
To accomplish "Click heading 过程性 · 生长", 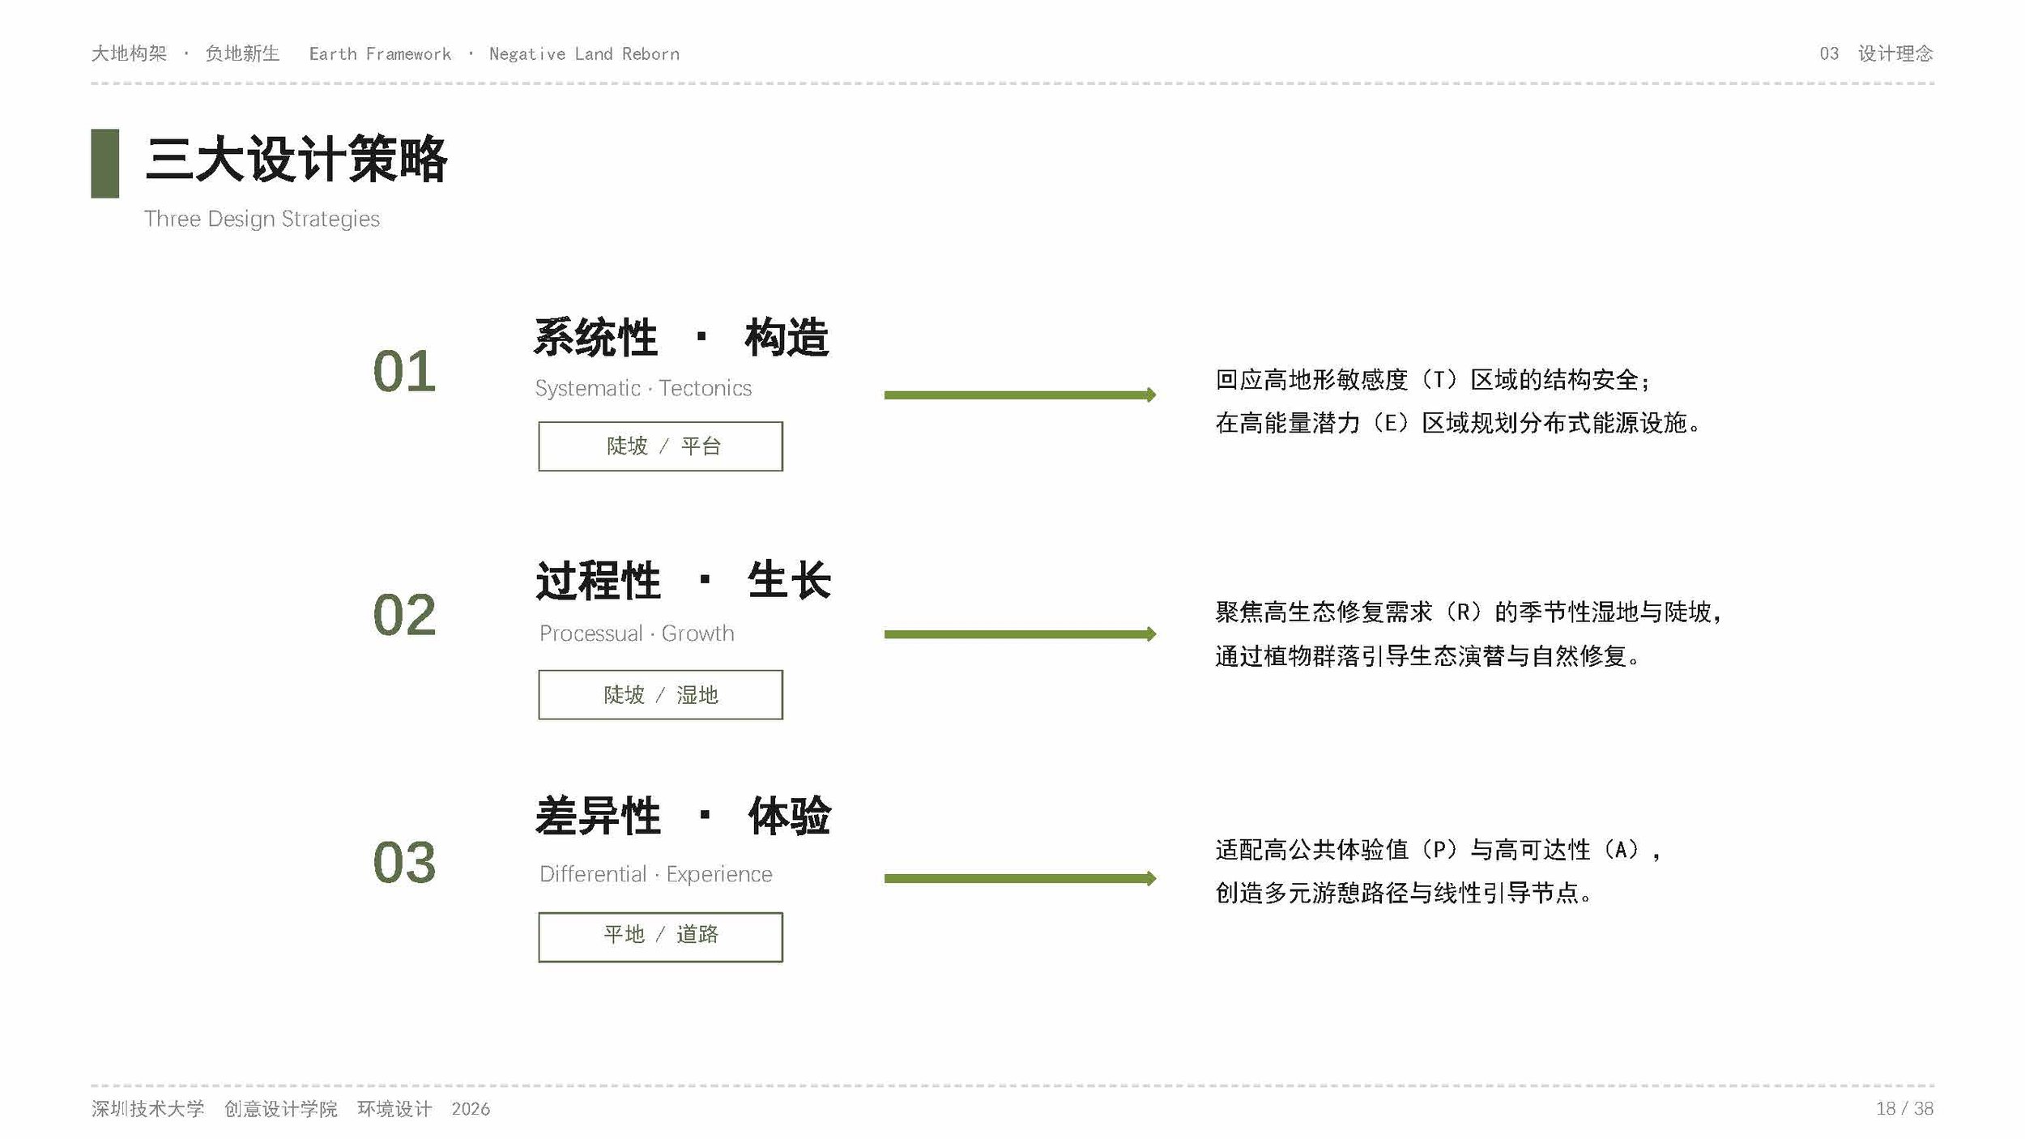I will point(683,581).
